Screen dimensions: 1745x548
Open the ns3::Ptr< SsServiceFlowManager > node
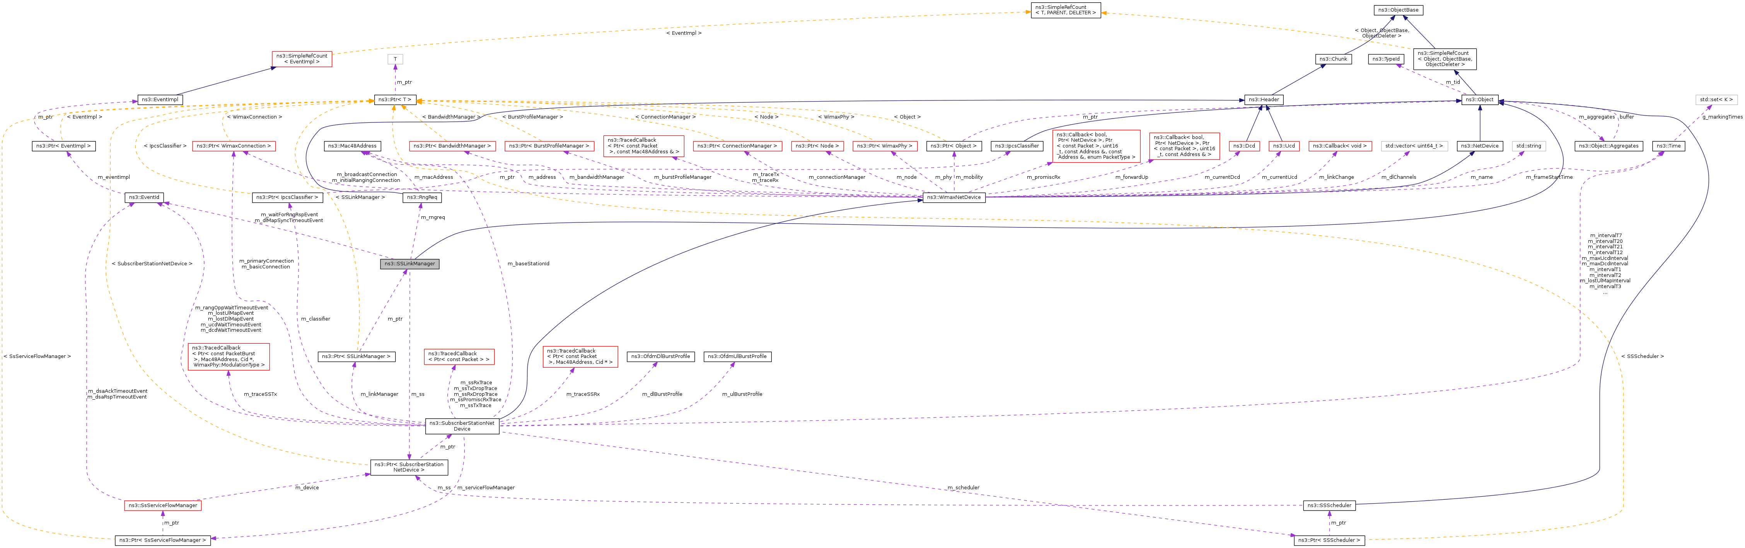click(x=162, y=541)
